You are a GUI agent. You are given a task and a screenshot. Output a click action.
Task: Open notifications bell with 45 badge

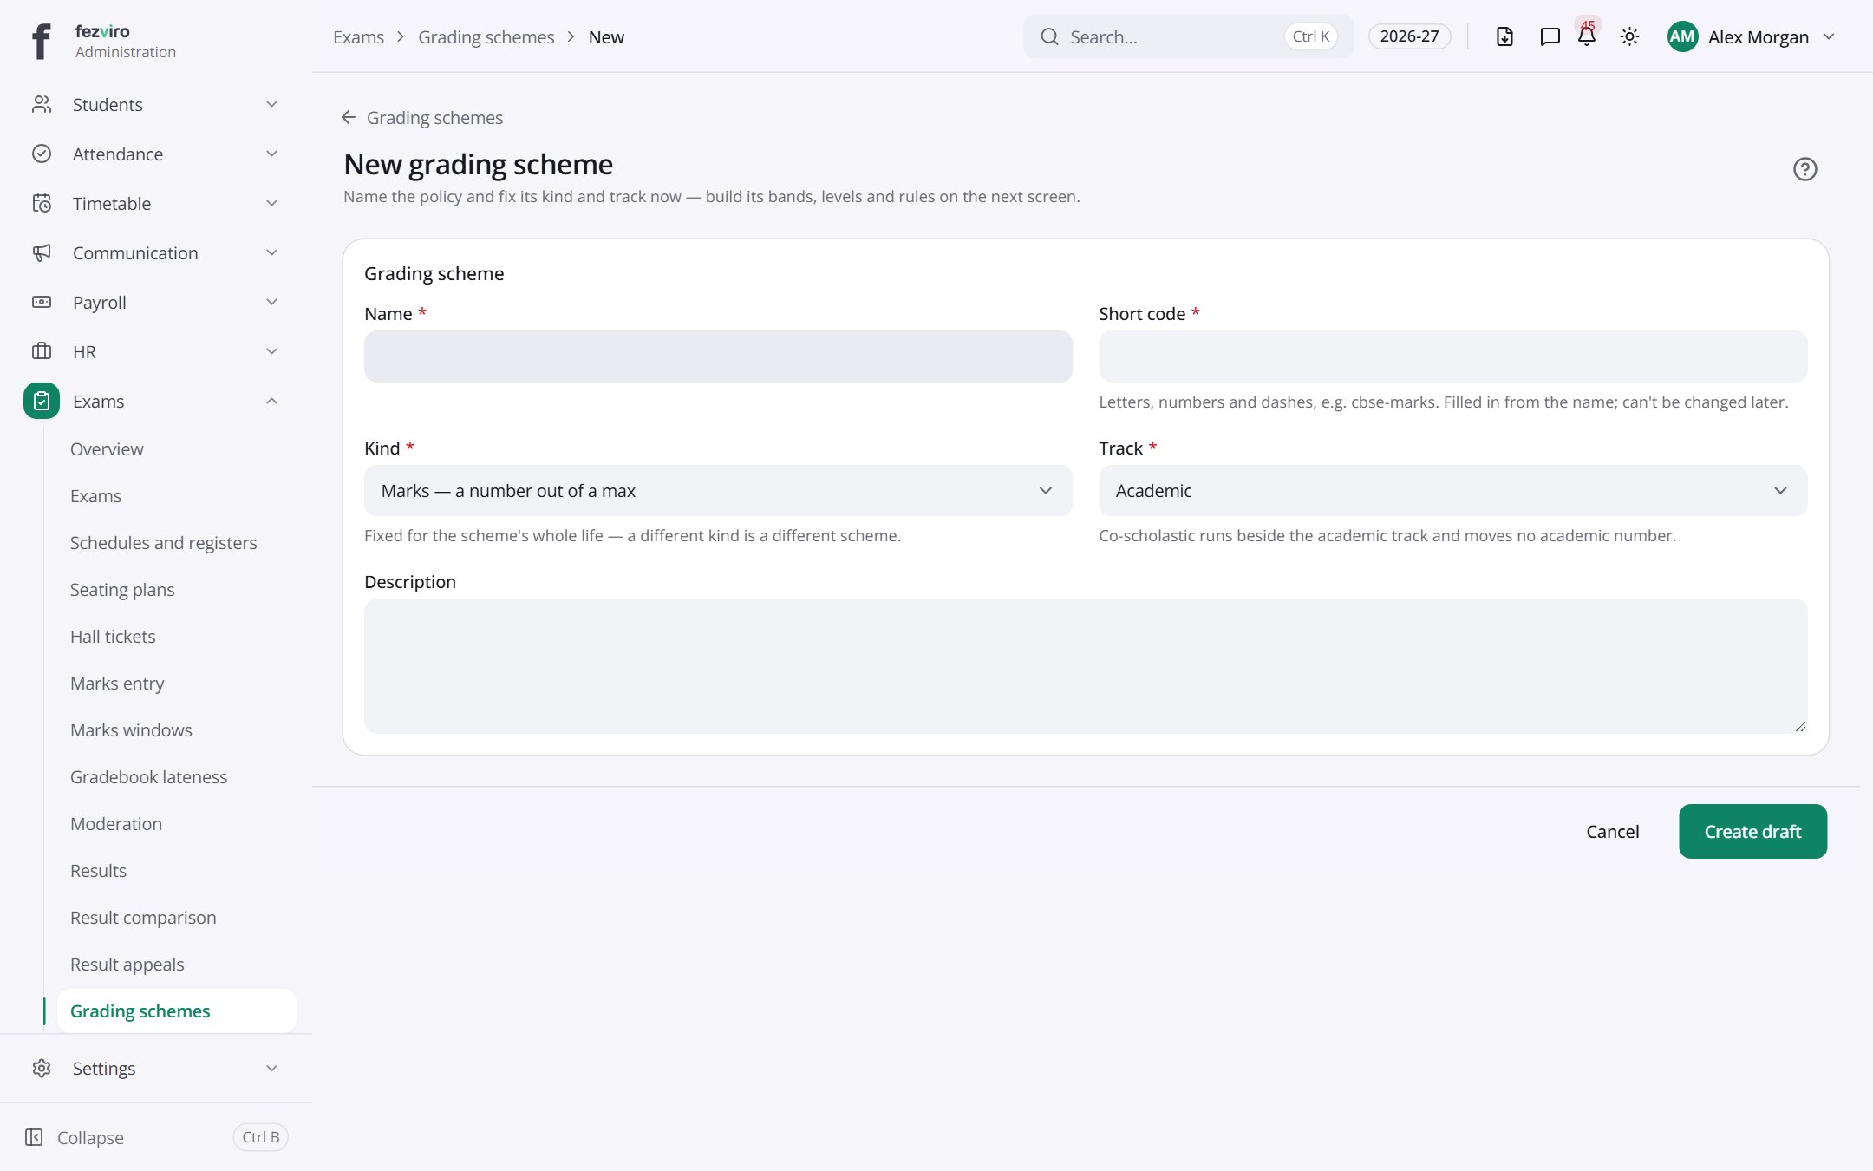[1587, 35]
